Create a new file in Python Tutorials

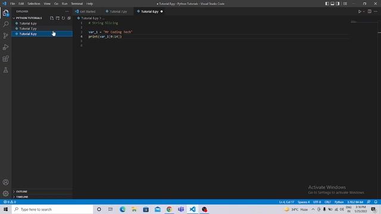tap(52, 18)
